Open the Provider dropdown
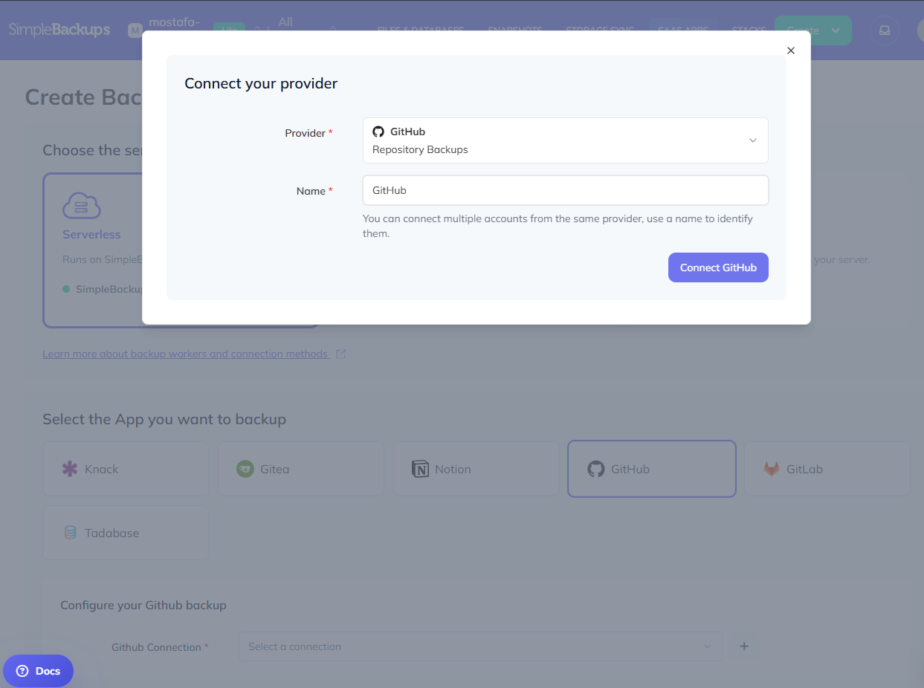The width and height of the screenshot is (924, 688). 565,140
